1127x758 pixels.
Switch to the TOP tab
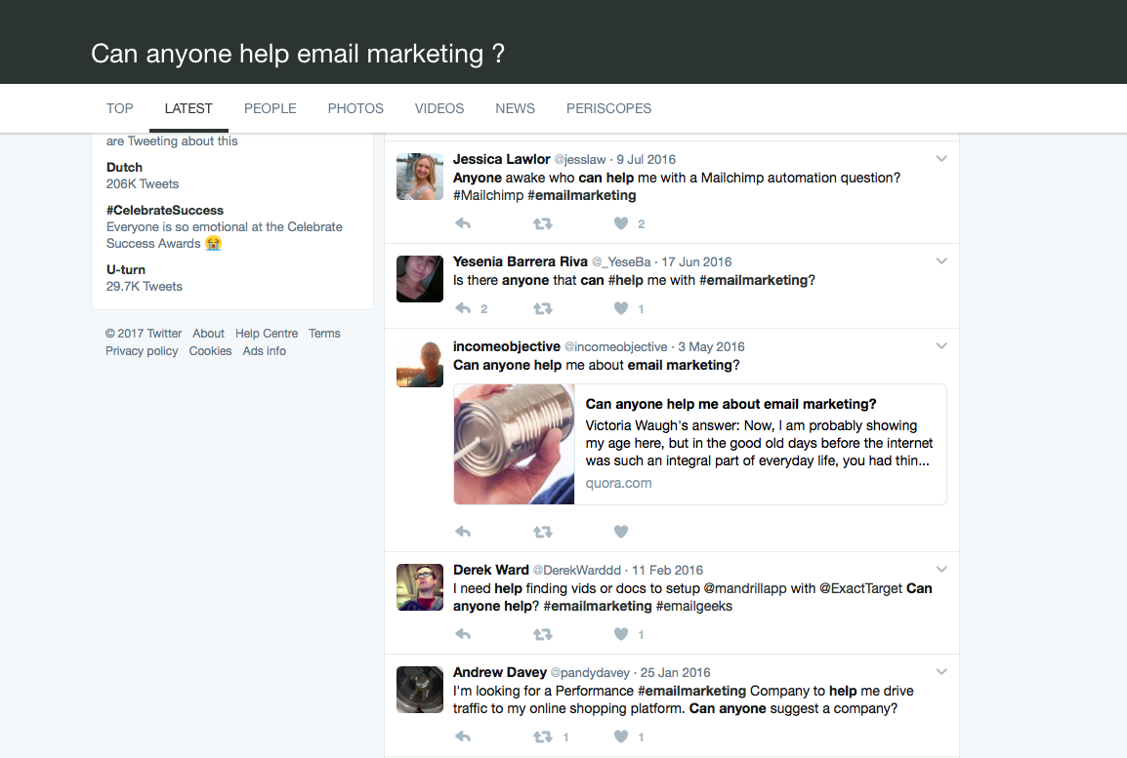pos(120,108)
